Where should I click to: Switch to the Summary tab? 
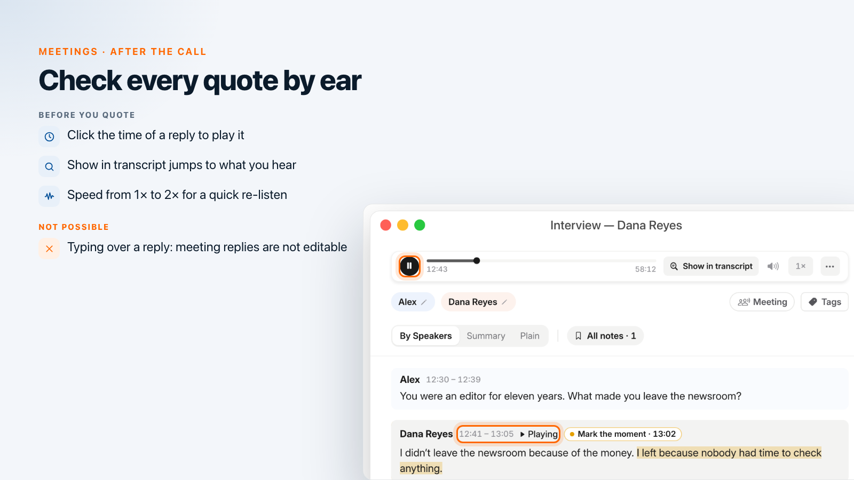[x=486, y=336]
